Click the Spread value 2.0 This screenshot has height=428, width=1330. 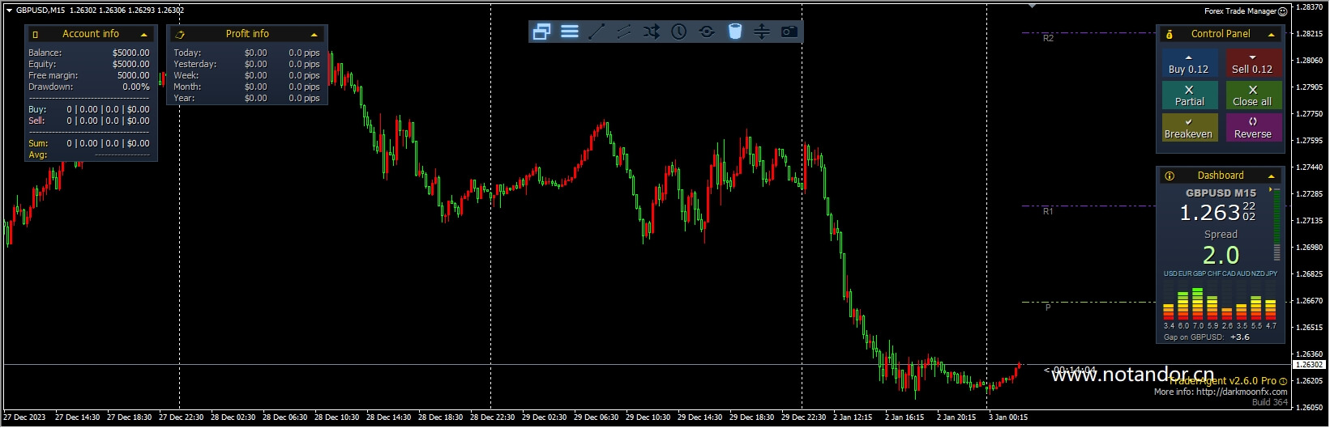pos(1221,255)
